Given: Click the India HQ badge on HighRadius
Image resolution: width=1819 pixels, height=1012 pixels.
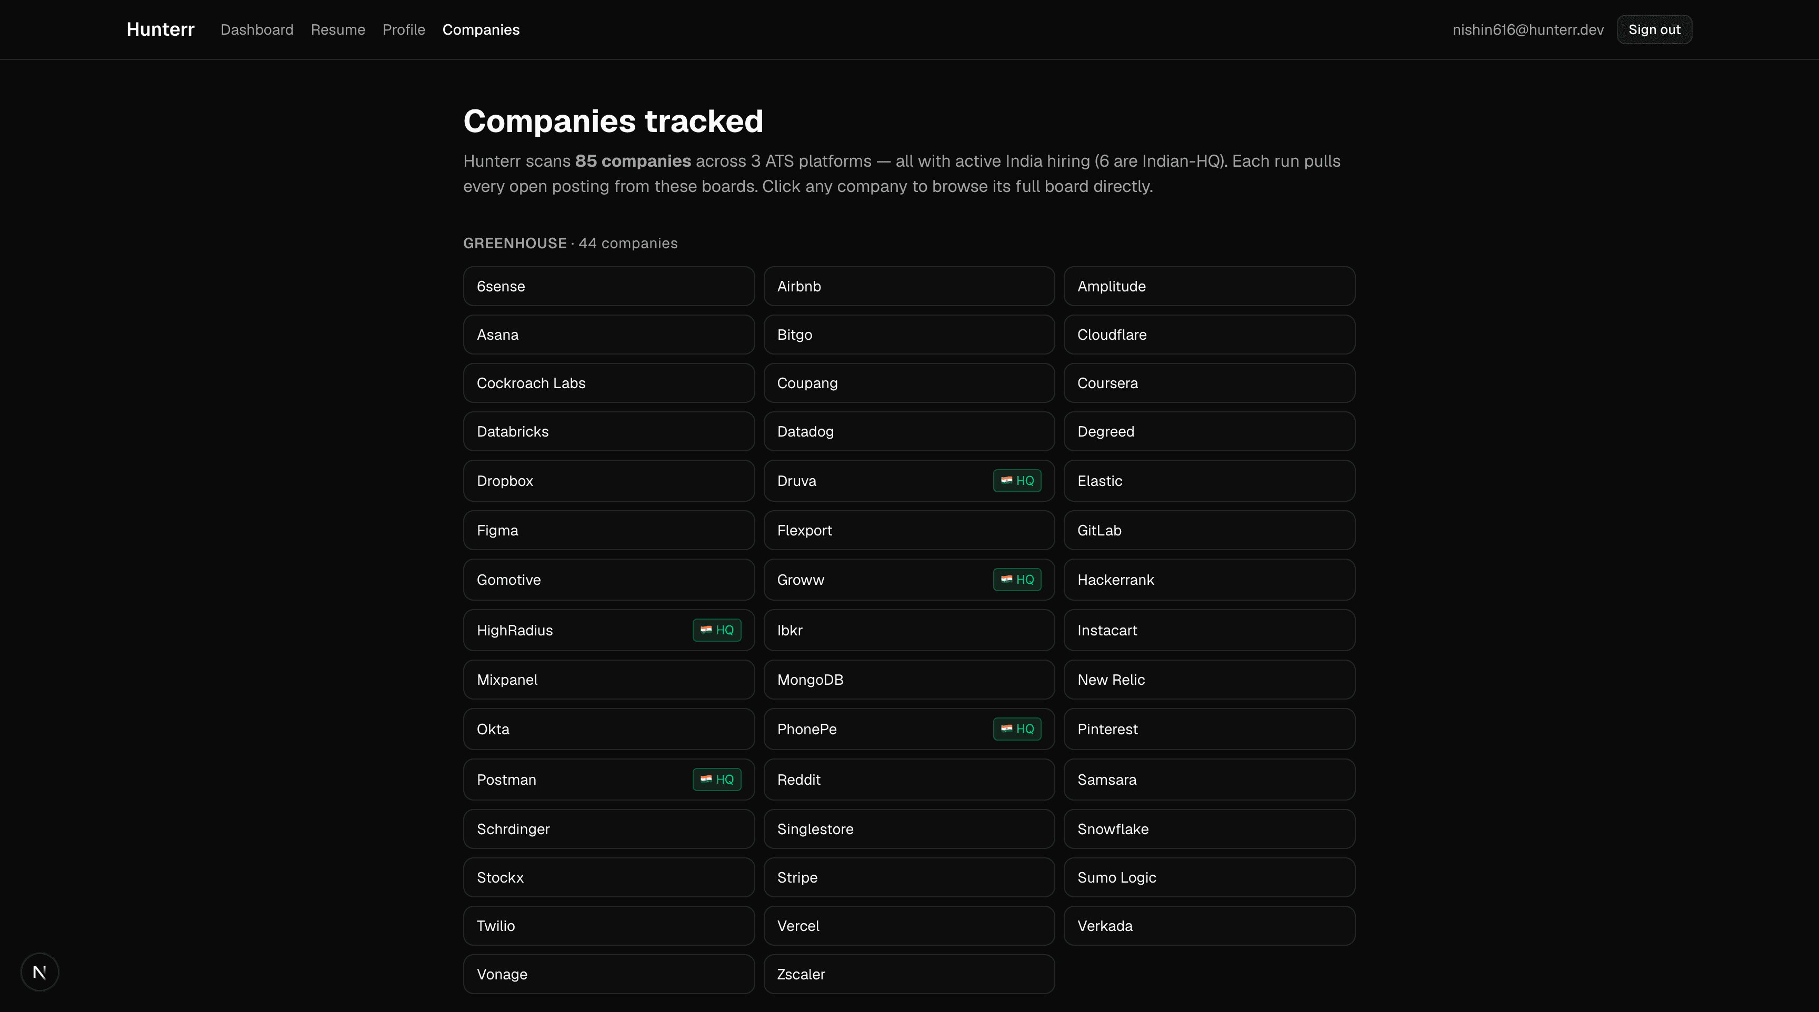Looking at the screenshot, I should tap(717, 630).
